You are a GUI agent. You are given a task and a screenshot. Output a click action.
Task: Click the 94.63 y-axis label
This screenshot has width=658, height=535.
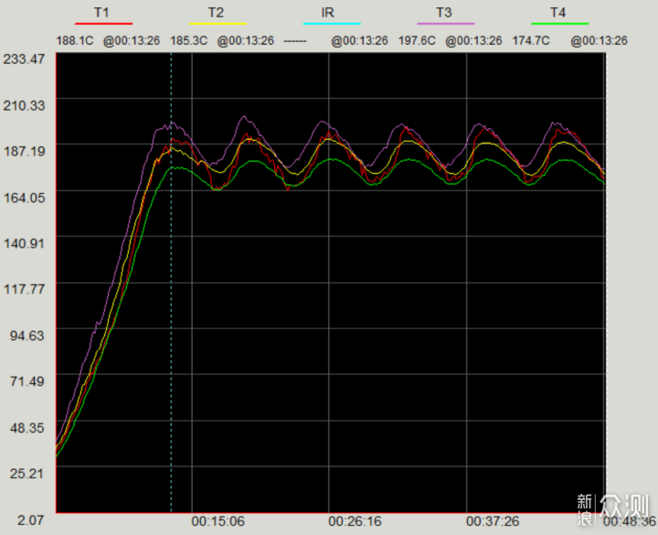point(27,335)
